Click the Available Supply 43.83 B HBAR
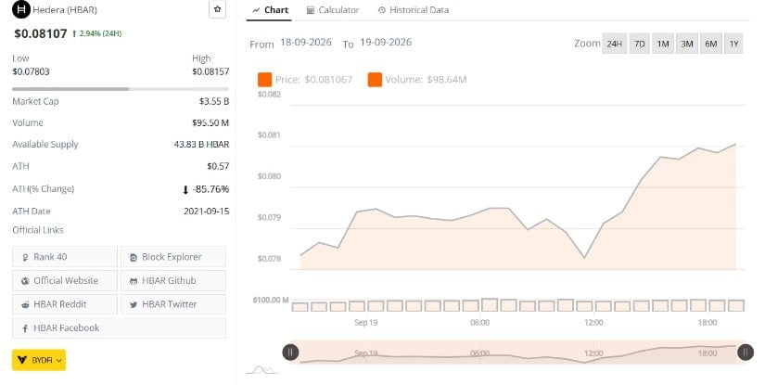The image size is (765, 385). click(x=201, y=145)
